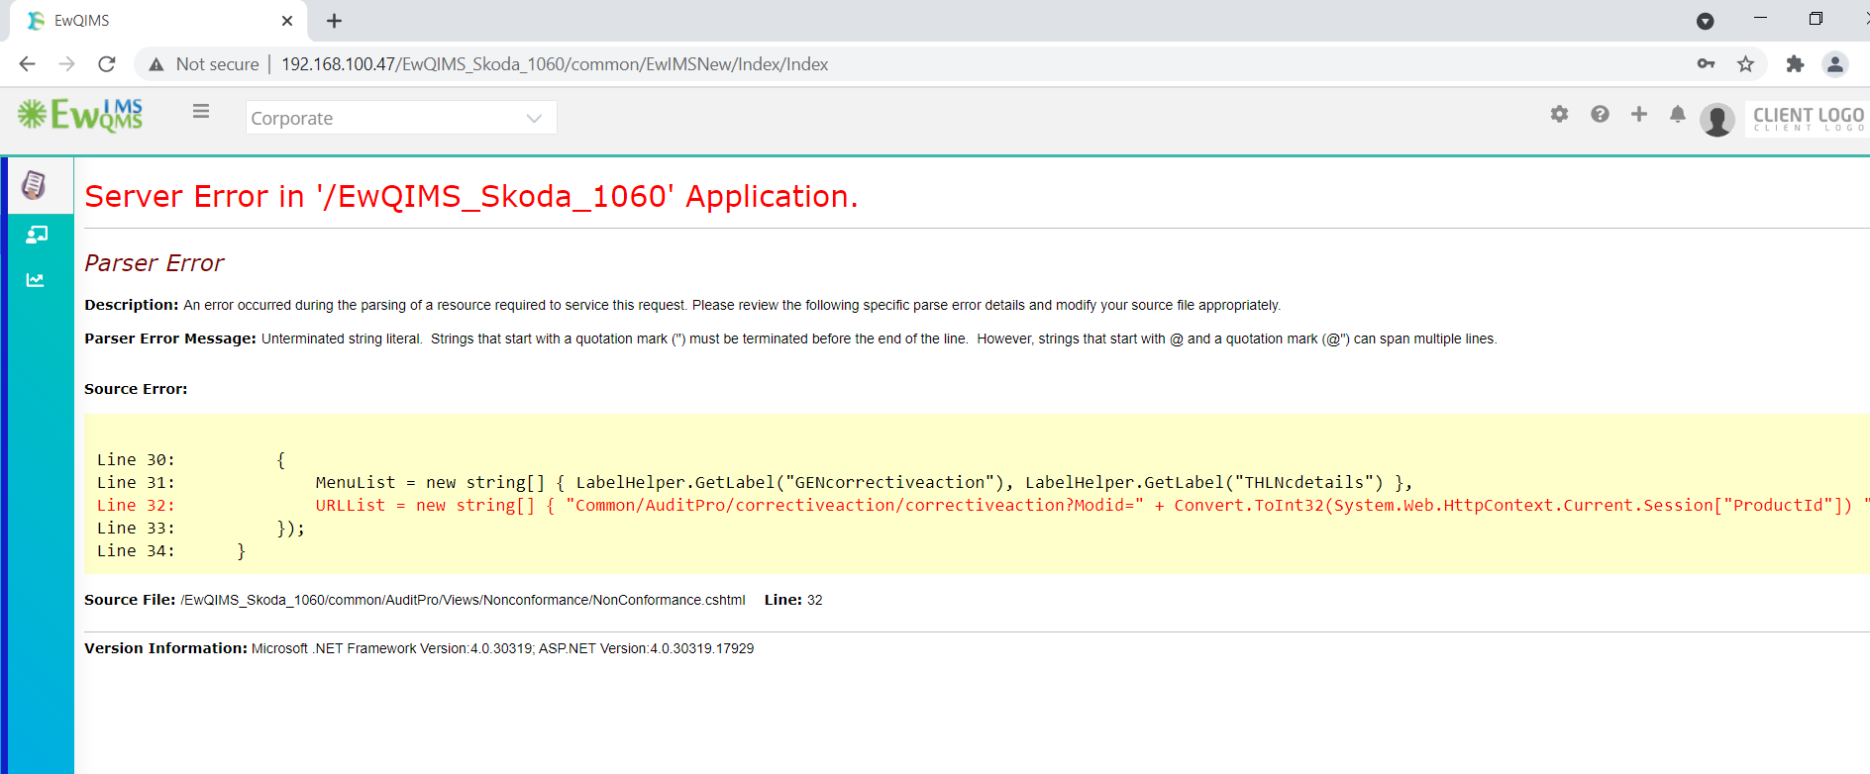Click the CLIENT LOGO image
Screen dimensions: 1870x774
pos(1808,118)
